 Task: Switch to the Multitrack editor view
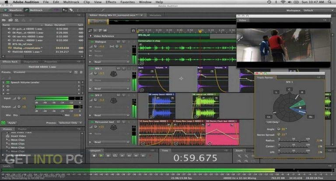click(x=33, y=10)
